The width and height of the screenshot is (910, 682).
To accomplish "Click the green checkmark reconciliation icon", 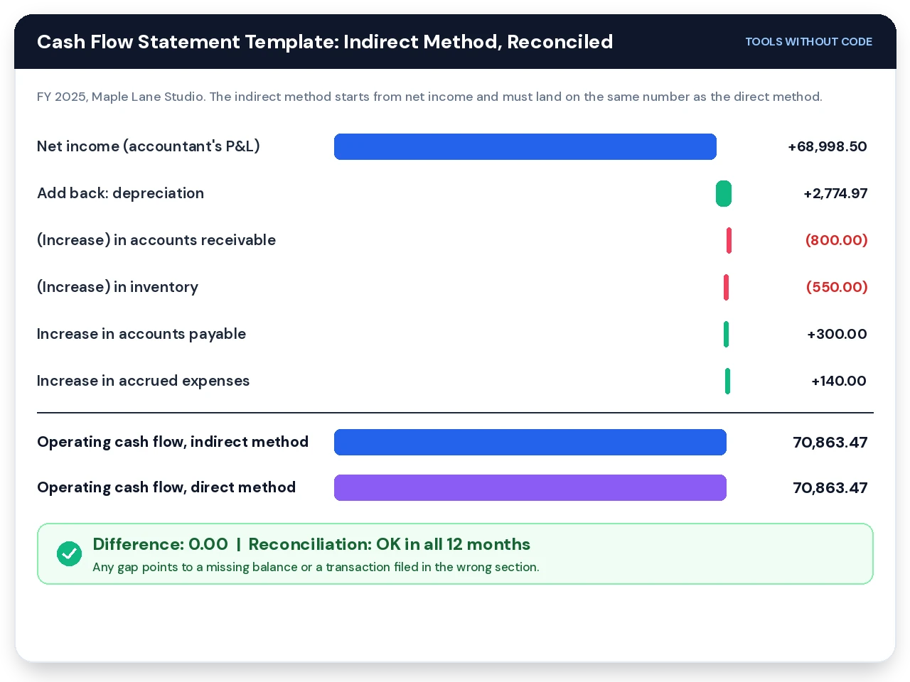I will 70,553.
